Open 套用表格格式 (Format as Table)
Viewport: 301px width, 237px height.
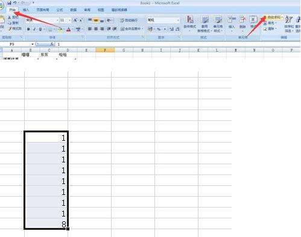(204, 24)
